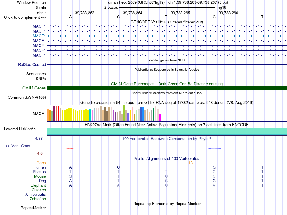Viewport: 287px width, 215px height.
Task: Click the SNPs track label
Action: (41, 79)
